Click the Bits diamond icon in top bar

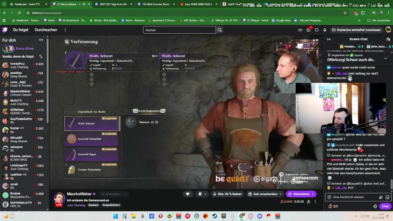(x=325, y=30)
